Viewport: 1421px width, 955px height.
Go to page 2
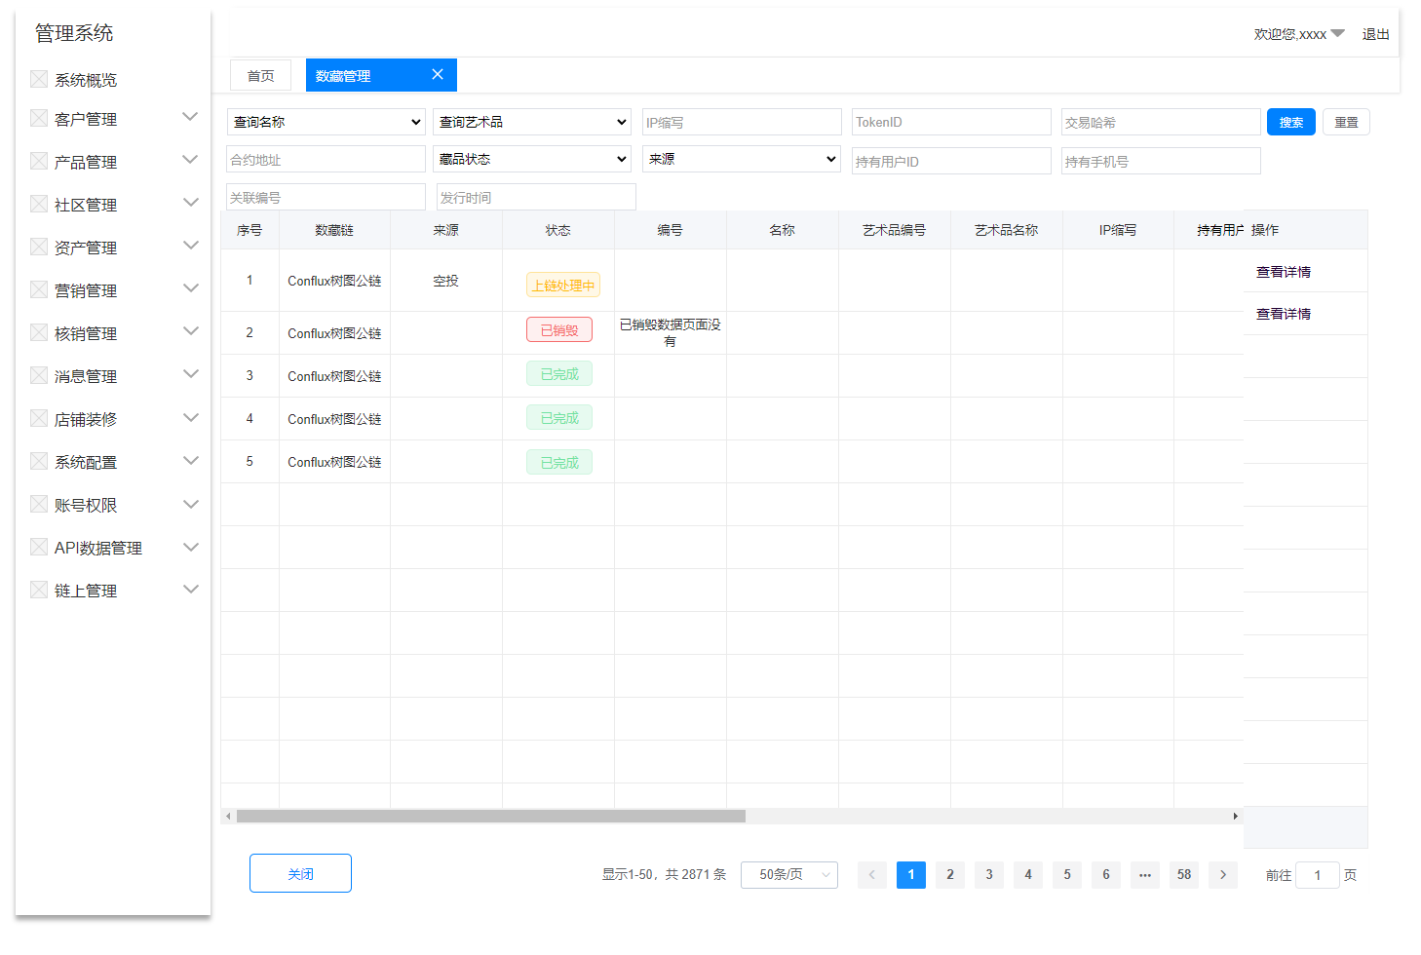(x=950, y=874)
